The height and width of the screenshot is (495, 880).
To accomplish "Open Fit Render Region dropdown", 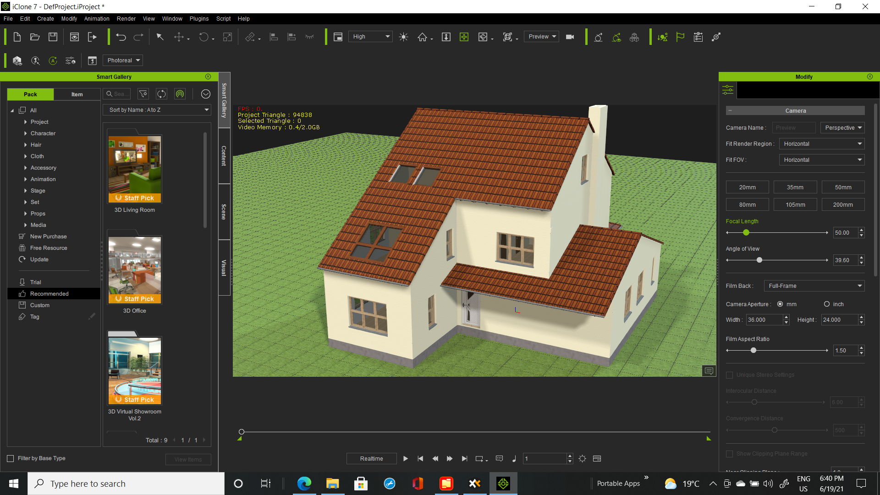I will (x=822, y=144).
